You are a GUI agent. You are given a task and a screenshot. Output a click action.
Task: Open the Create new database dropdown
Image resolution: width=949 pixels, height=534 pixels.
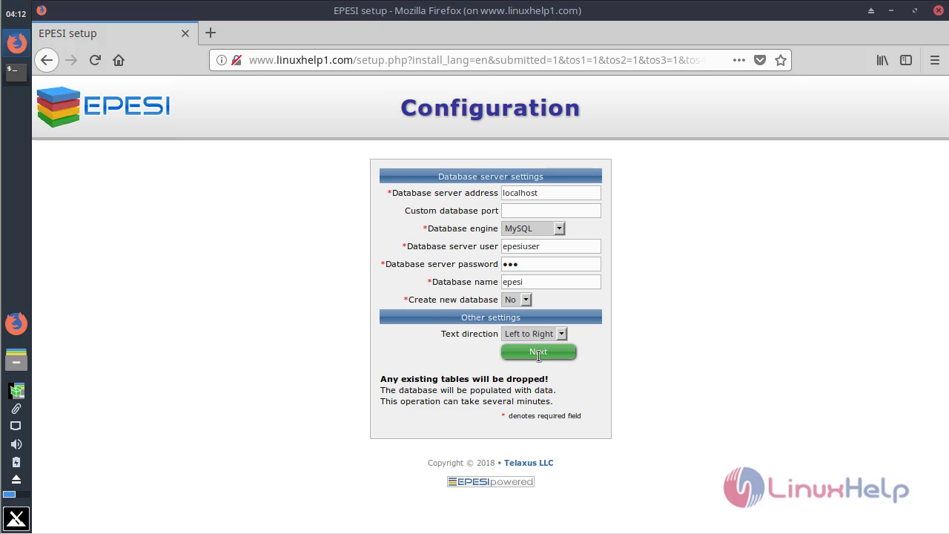pyautogui.click(x=517, y=300)
